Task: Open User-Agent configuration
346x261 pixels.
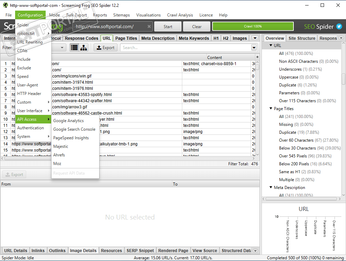Action: click(x=27, y=85)
